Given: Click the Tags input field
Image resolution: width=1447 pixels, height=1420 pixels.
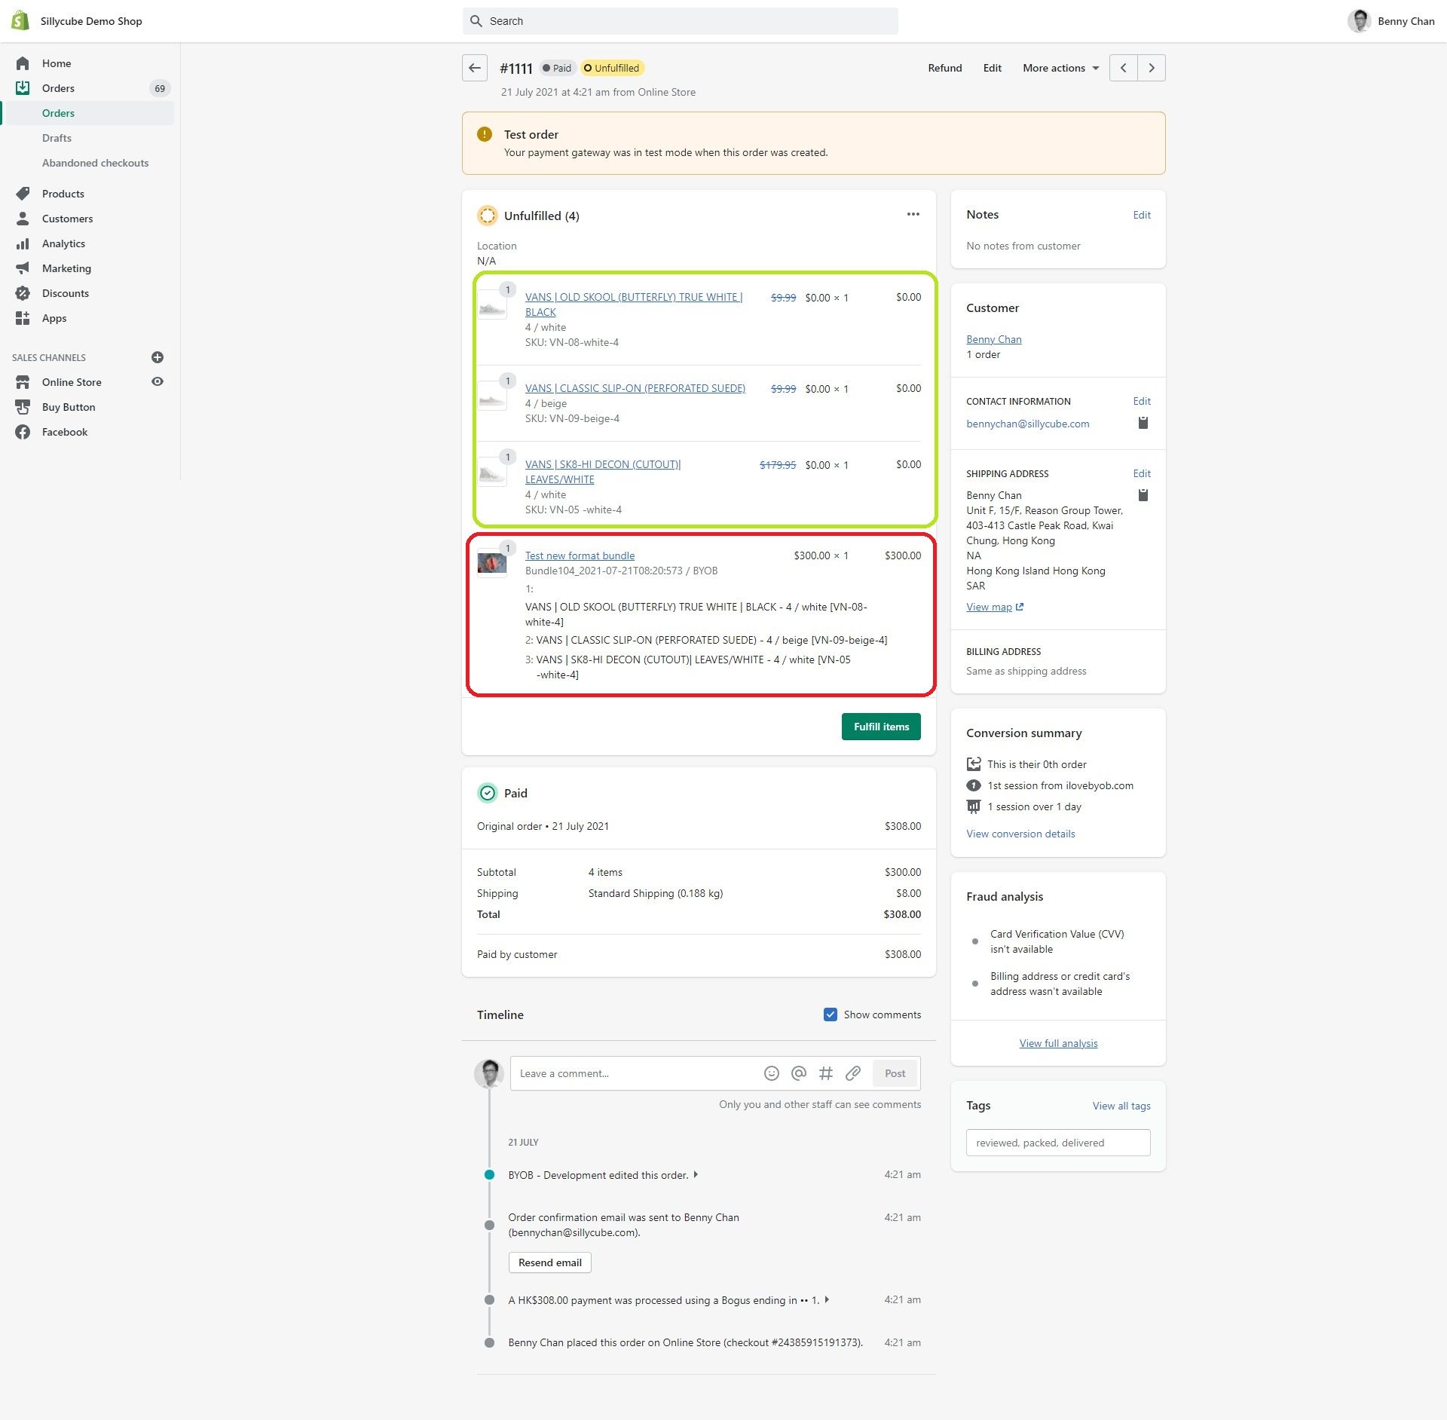Looking at the screenshot, I should point(1057,1143).
